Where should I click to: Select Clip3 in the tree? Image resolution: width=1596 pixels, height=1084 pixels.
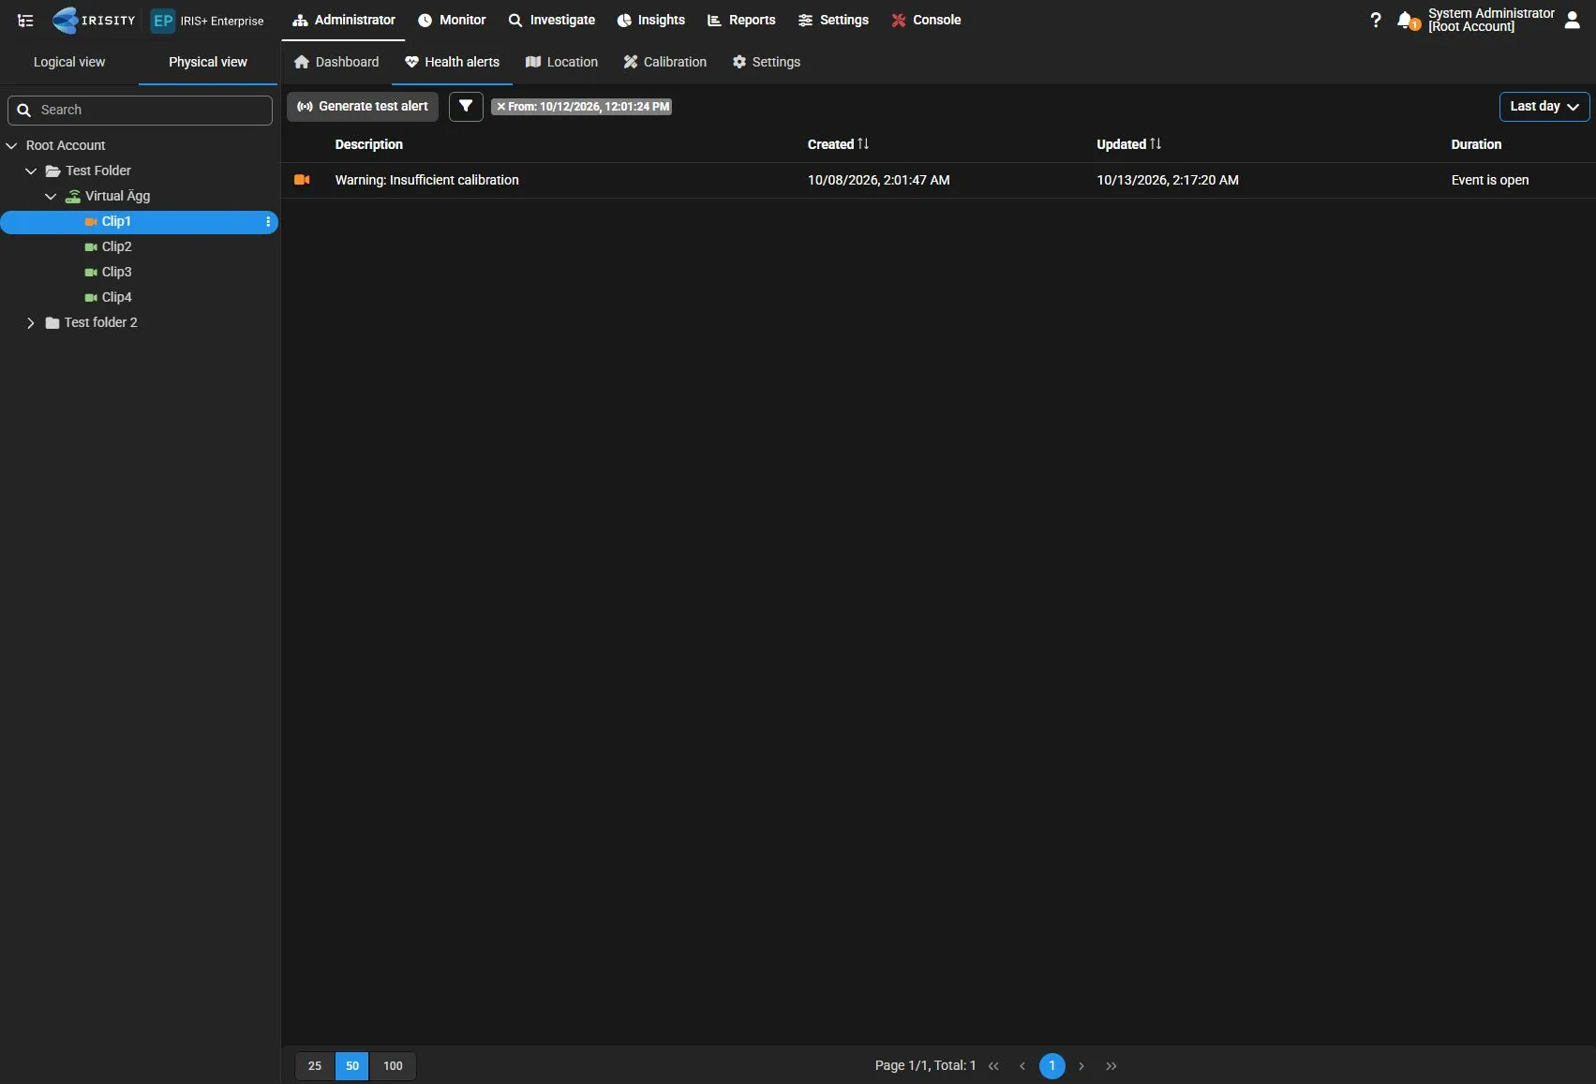(117, 273)
